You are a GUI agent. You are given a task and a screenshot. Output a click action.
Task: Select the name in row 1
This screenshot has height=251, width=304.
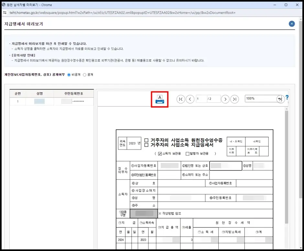pos(39,101)
